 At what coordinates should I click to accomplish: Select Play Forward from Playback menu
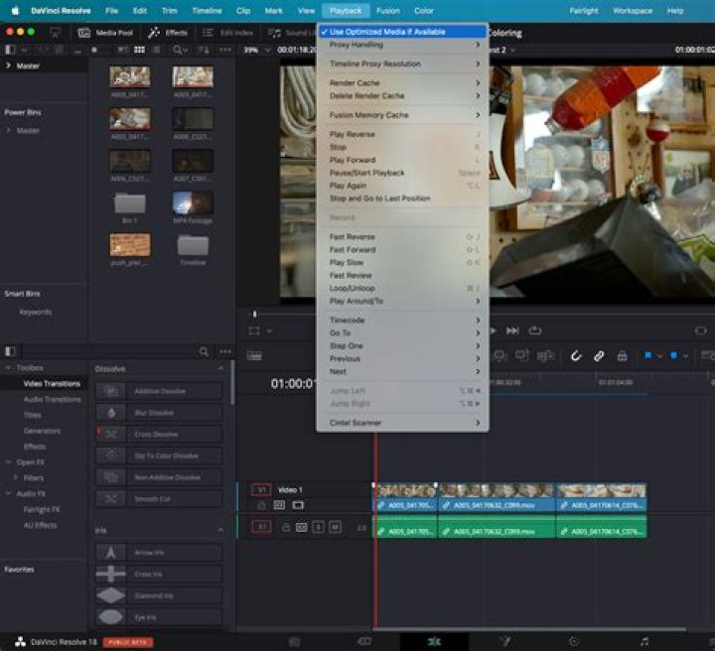pos(353,160)
